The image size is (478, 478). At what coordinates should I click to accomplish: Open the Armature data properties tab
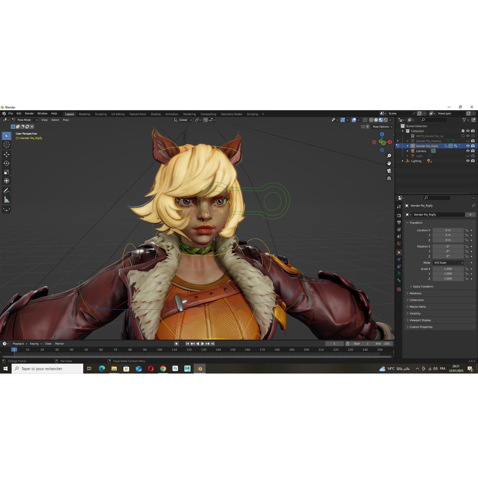399,274
